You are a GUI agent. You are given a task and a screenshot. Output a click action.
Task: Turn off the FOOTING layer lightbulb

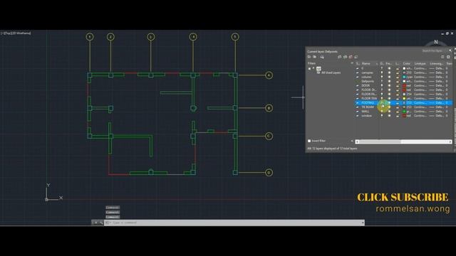click(382, 102)
